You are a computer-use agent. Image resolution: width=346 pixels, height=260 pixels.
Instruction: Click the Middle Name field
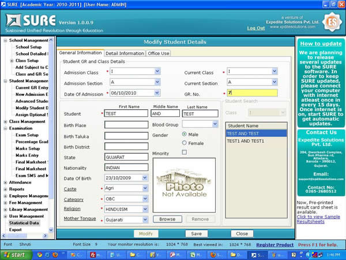[x=165, y=113]
